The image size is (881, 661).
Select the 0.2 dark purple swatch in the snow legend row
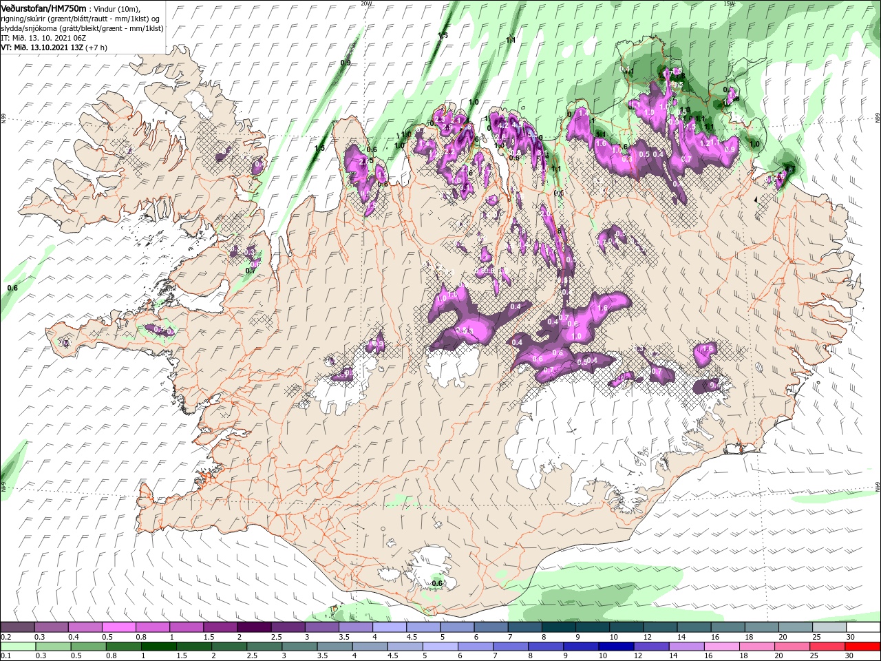[18, 627]
